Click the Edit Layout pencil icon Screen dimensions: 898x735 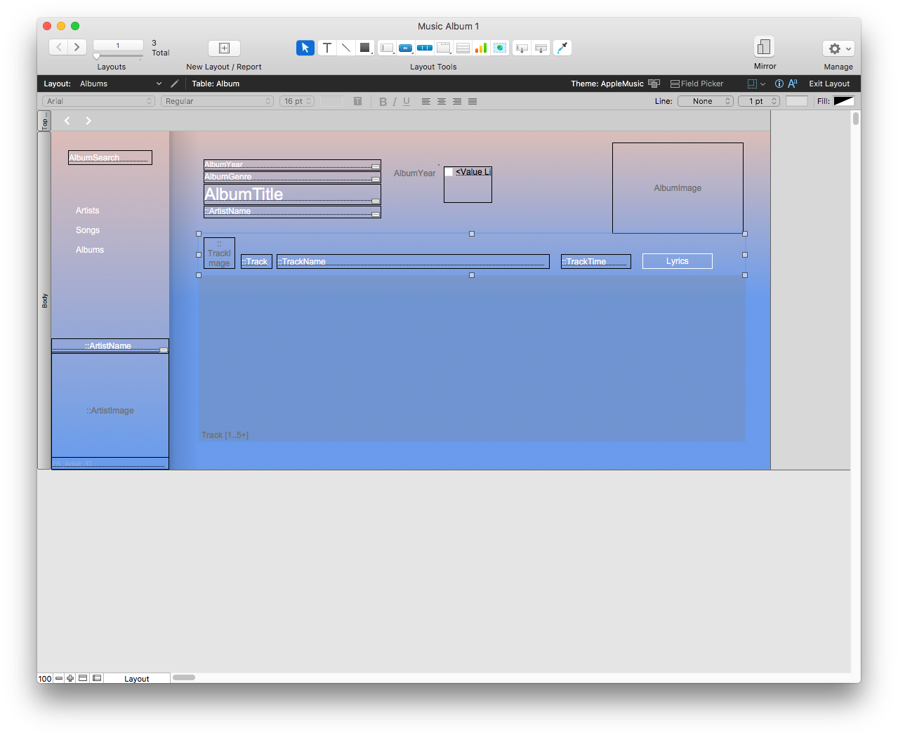point(175,84)
